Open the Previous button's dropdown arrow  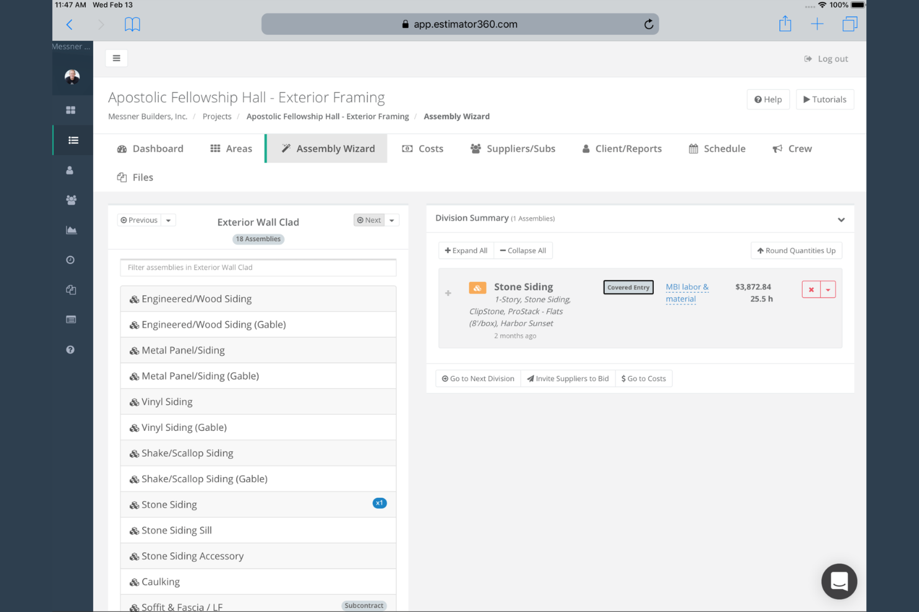pyautogui.click(x=167, y=220)
